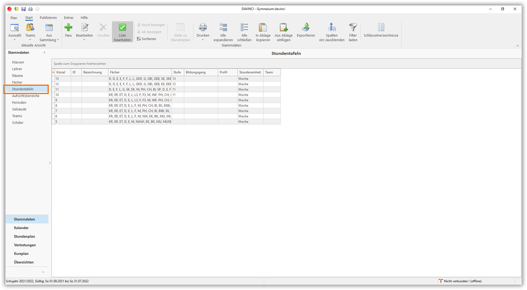The height and width of the screenshot is (290, 527).
Task: Select Lehrer in the Stammdaten list
Action: tap(17, 69)
